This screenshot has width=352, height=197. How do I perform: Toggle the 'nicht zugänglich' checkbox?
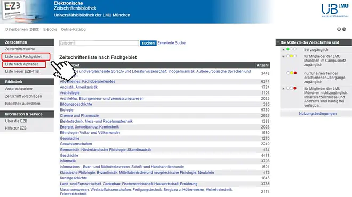click(x=283, y=89)
